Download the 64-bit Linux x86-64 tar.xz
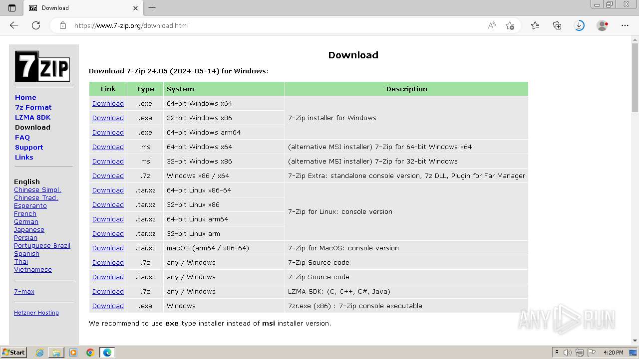Screen dimensions: 639x359 pos(108,190)
